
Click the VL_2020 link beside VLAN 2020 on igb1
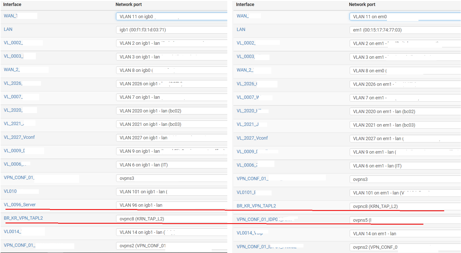pos(13,110)
